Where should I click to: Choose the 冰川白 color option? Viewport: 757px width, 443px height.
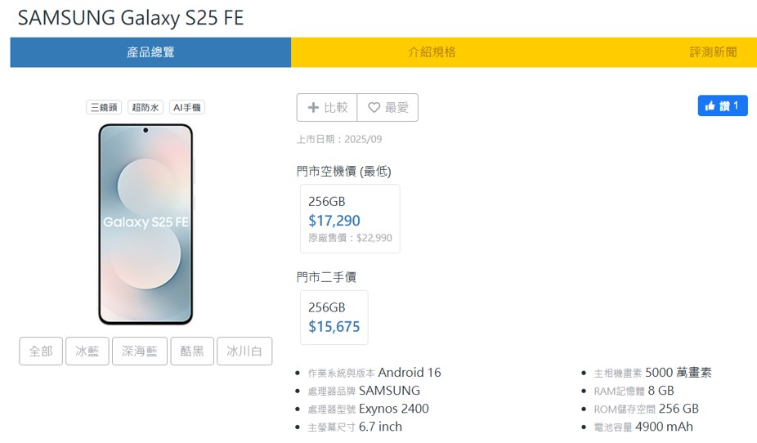pos(244,351)
